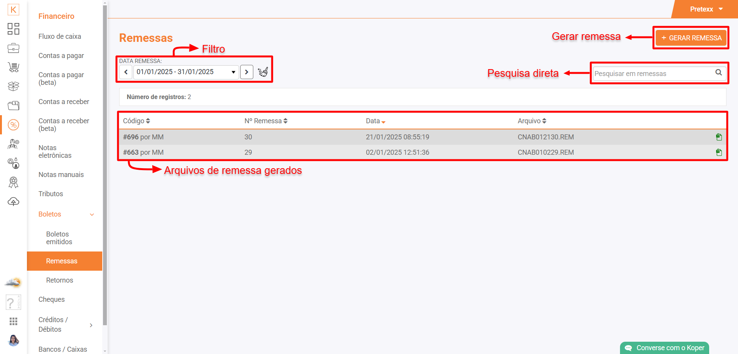Click the search magnifier icon
The width and height of the screenshot is (738, 354).
pyautogui.click(x=718, y=73)
